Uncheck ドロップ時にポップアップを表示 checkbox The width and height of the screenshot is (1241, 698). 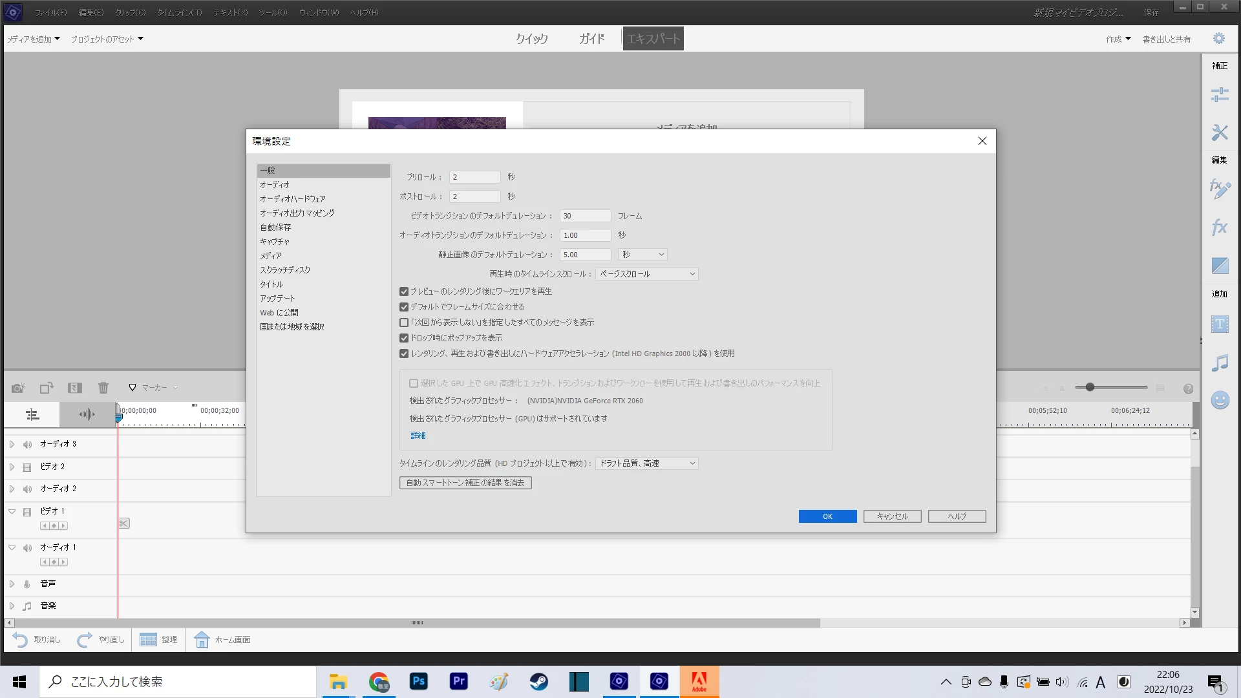(x=404, y=338)
